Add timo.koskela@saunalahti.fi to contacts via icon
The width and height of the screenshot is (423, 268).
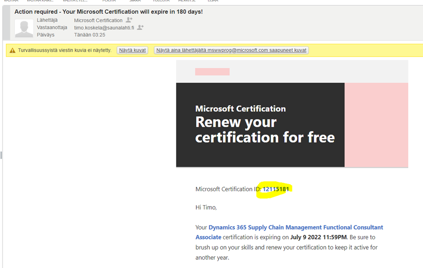pyautogui.click(x=140, y=27)
